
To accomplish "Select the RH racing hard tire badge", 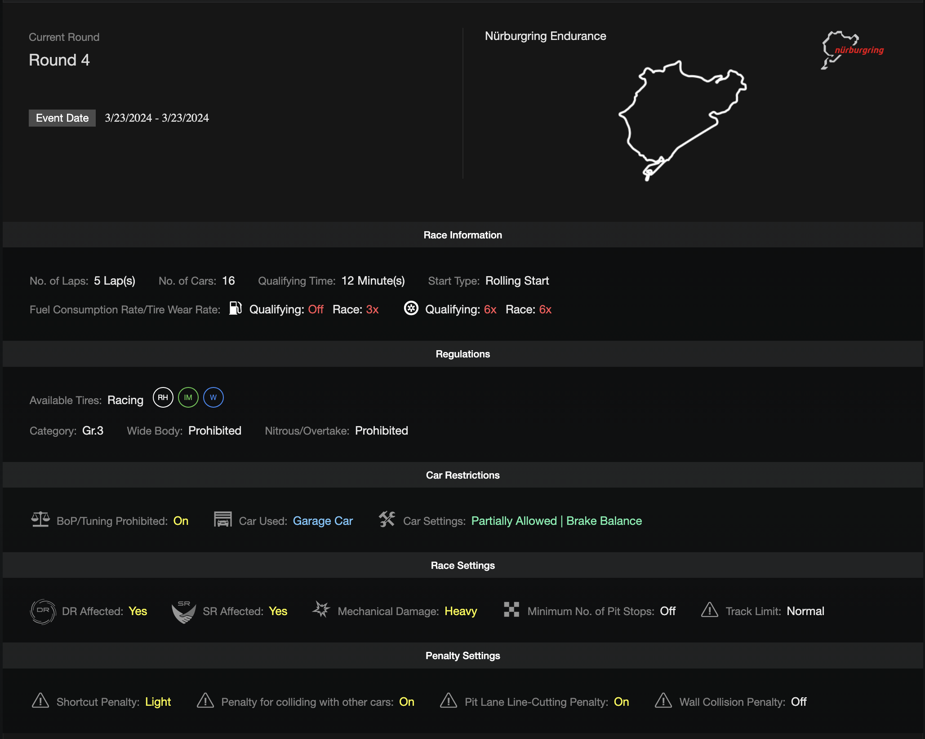I will pos(163,397).
